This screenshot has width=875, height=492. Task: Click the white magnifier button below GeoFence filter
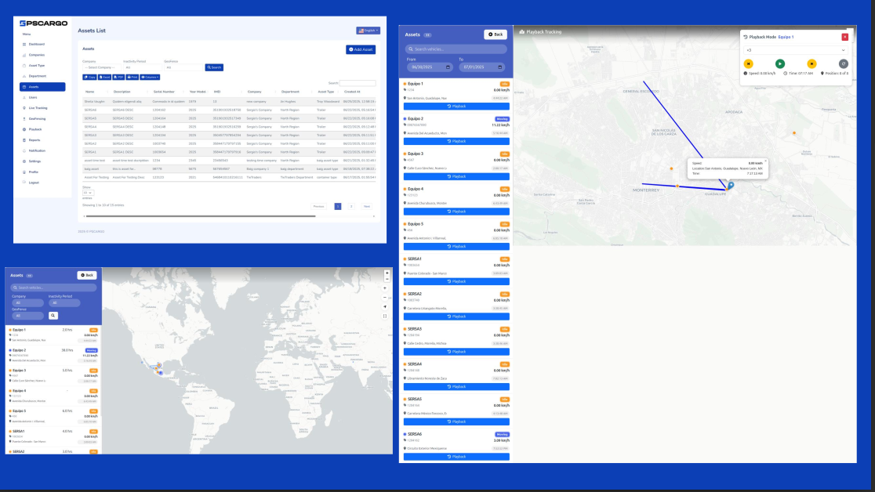[x=53, y=315]
